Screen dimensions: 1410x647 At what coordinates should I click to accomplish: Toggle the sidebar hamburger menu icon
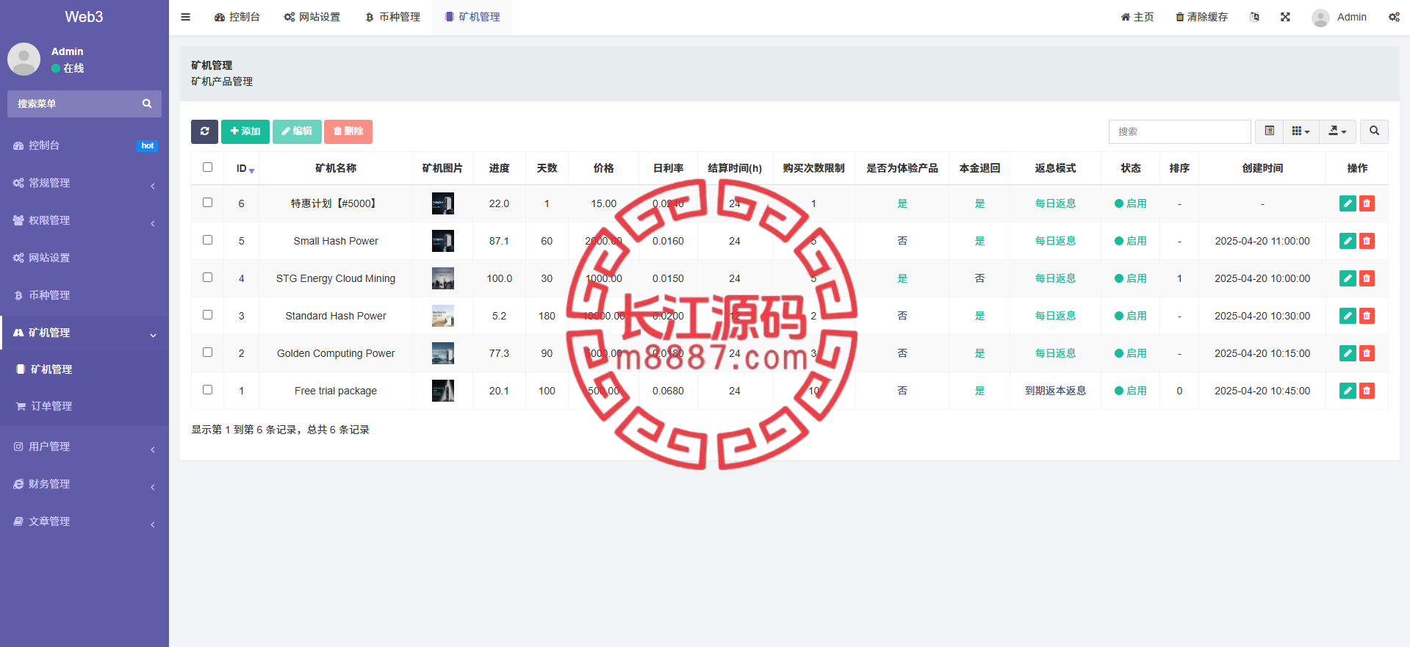185,17
